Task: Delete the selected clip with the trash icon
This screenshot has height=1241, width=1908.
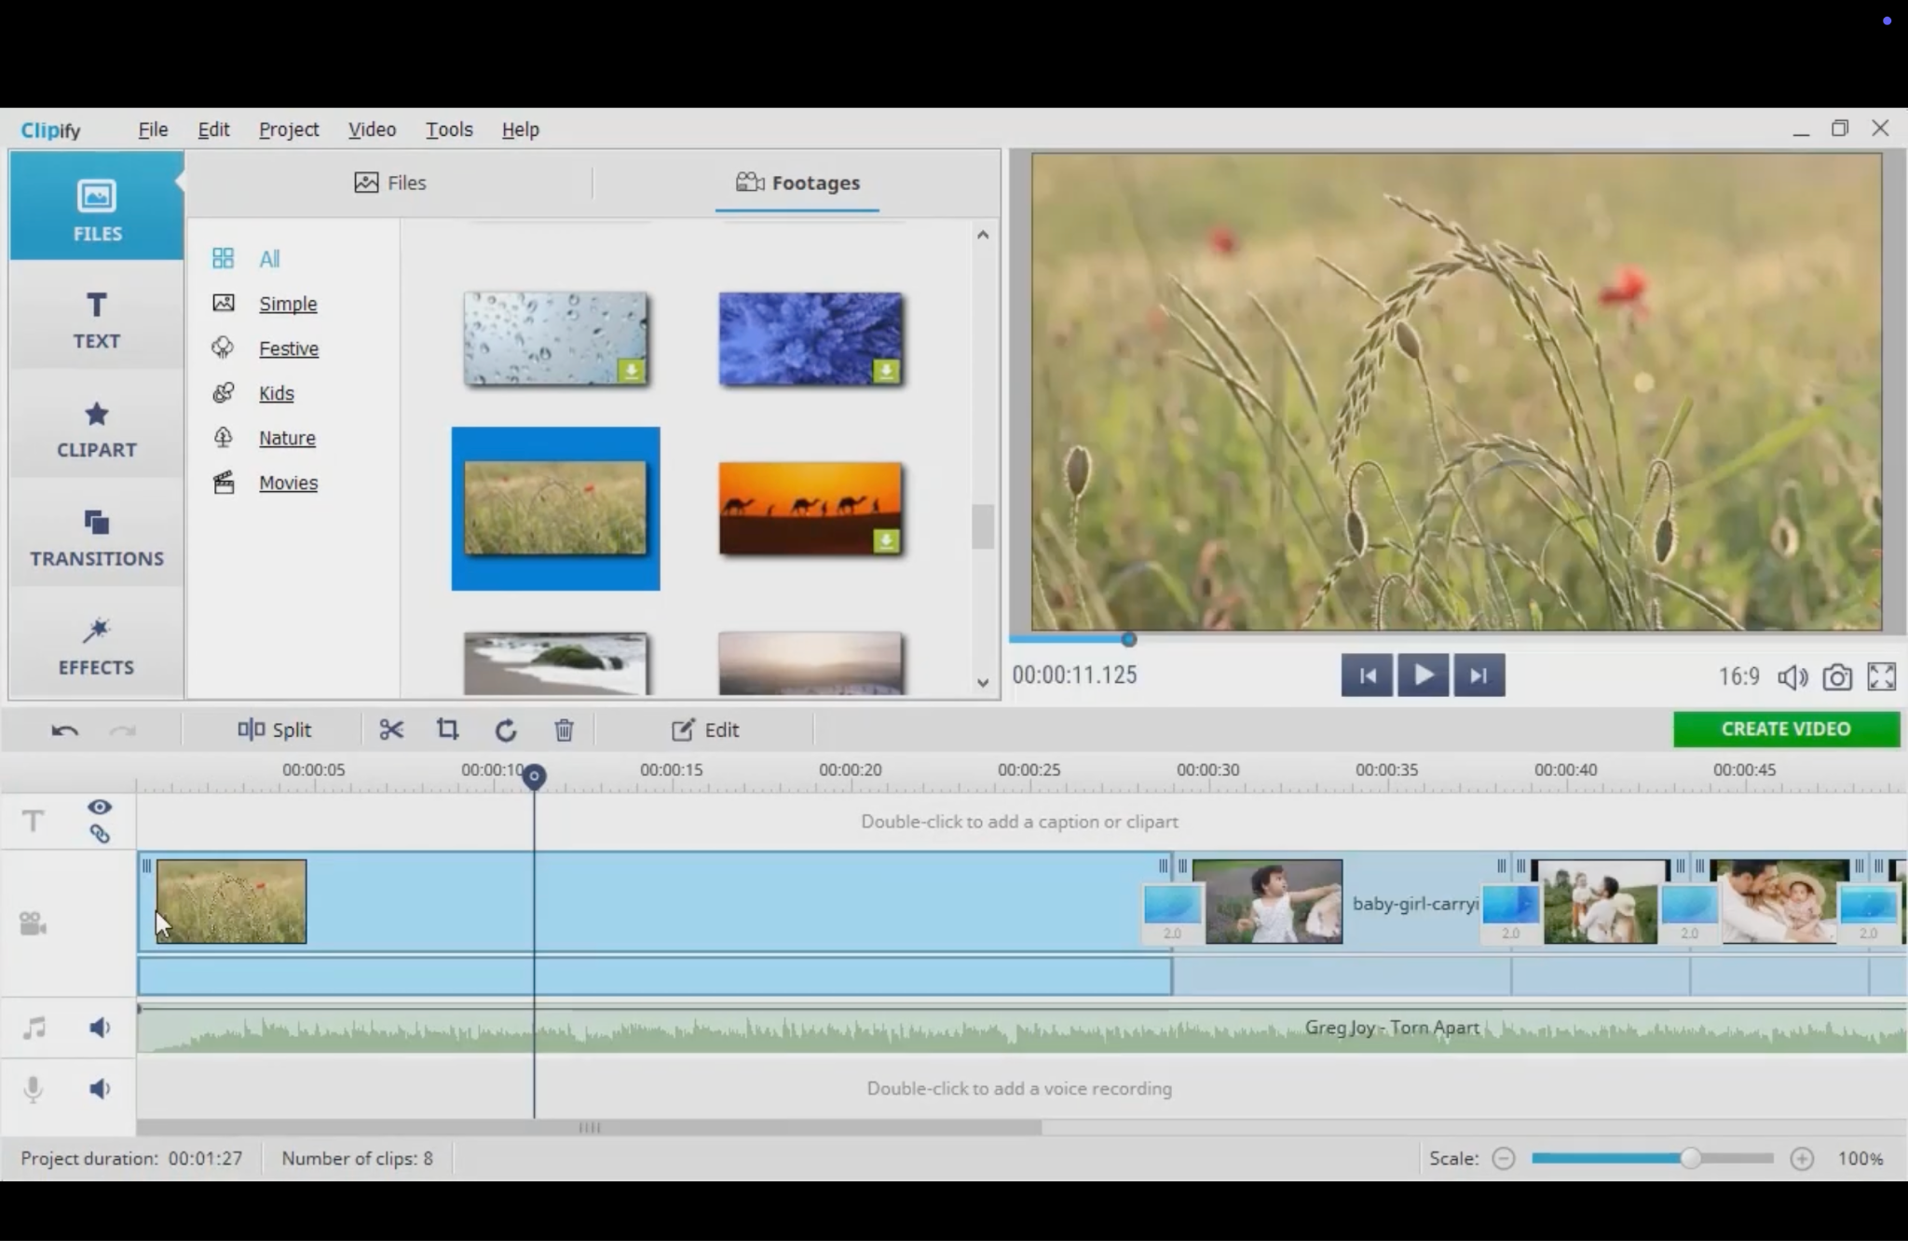Action: tap(563, 730)
